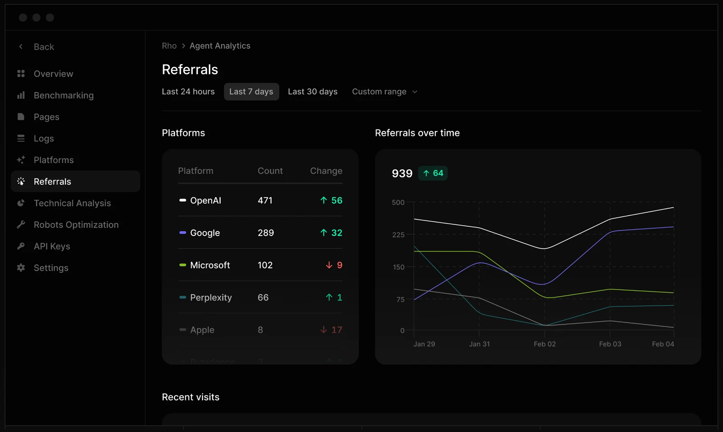Screen dimensions: 723x432
Task: Click the Agent Analytics breadcrumb
Action: pos(220,46)
